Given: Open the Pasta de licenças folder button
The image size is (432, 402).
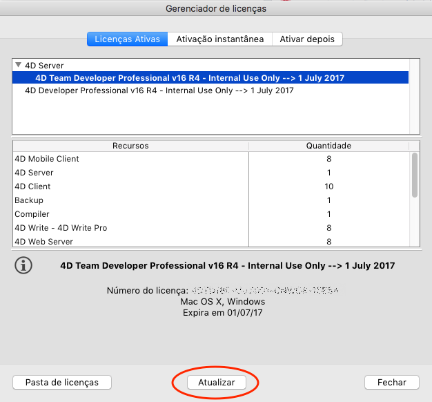Looking at the screenshot, I should coord(62,382).
